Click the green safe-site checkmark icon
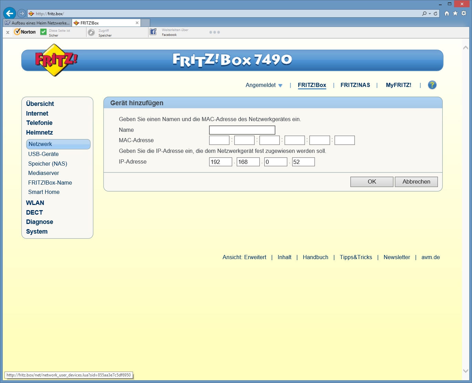Image resolution: width=472 pixels, height=383 pixels. [43, 32]
